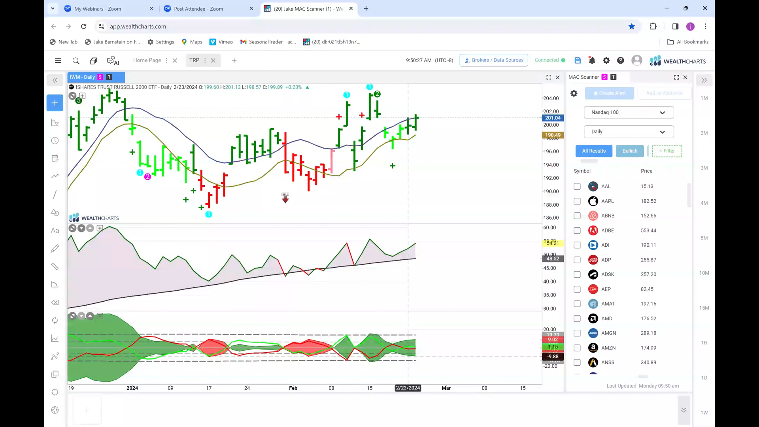Open the Daily timeframe dropdown
The image size is (759, 427).
tap(629, 132)
